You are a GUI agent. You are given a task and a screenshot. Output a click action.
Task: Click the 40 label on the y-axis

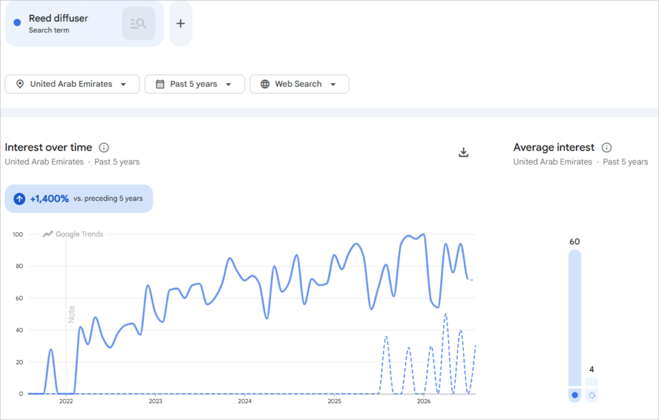pos(19,330)
